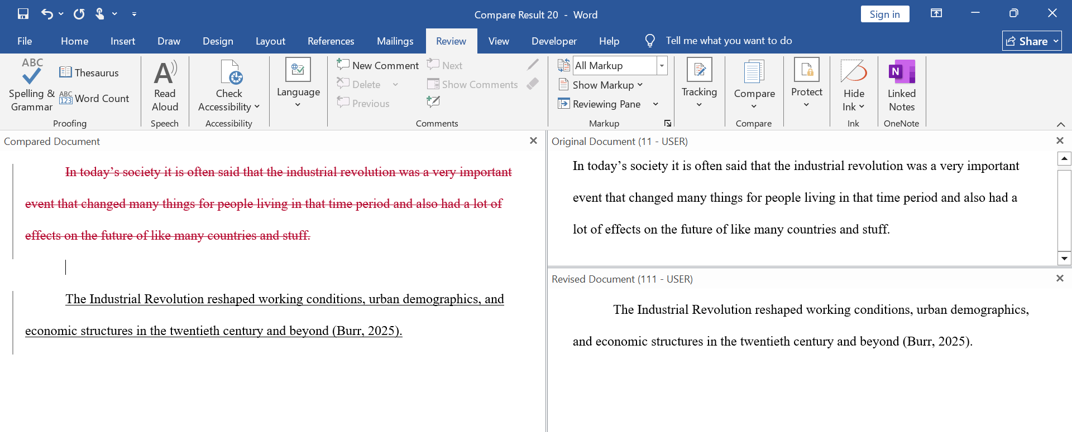Click the Original Document scroll down arrow
The image size is (1072, 432).
(1064, 258)
